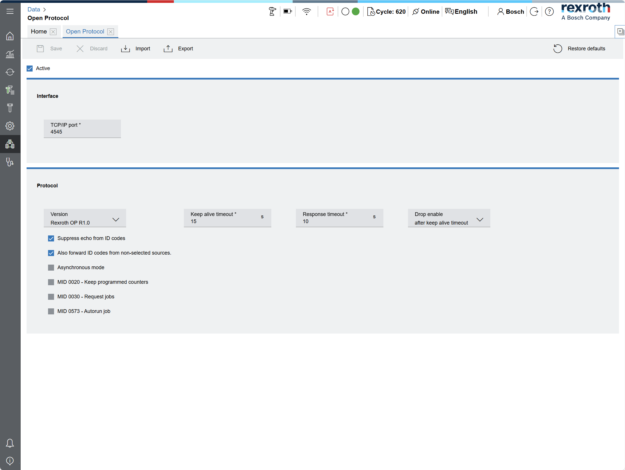Toggle Suppress echo from ID codes
Image resolution: width=625 pixels, height=470 pixels.
(x=51, y=238)
